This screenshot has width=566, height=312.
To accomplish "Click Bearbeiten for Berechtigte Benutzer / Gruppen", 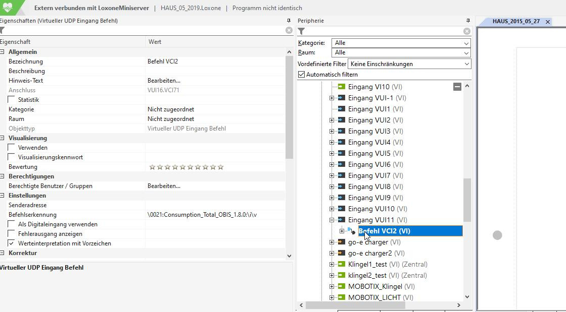I will (x=164, y=186).
